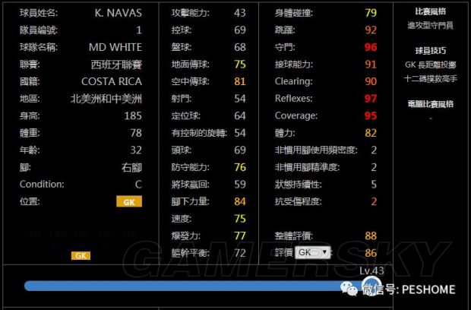
Task: Click the 身體碰撞 value 79
Action: 371,13
